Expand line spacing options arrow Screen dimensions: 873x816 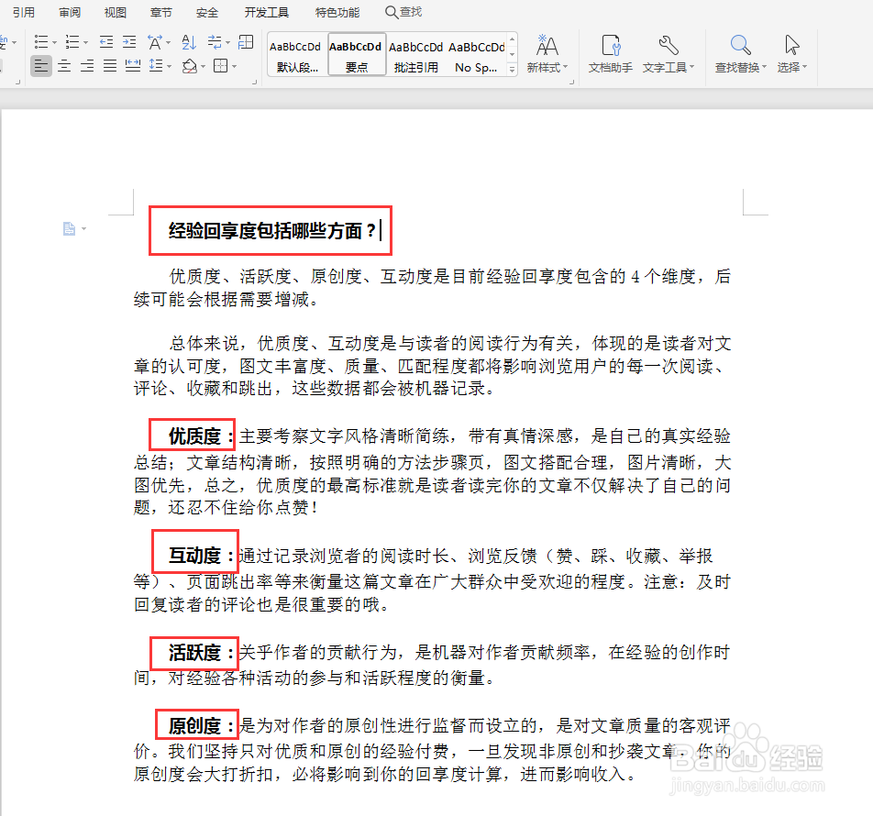click(168, 66)
